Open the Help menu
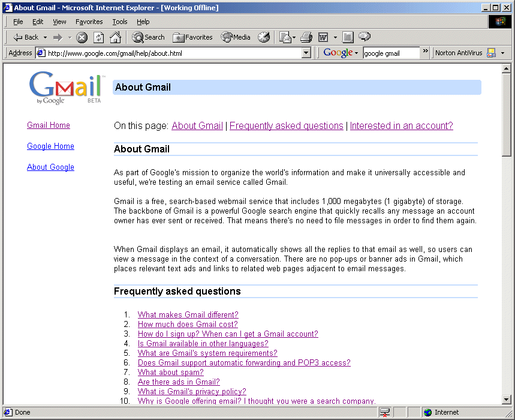Image resolution: width=515 pixels, height=420 pixels. point(143,22)
